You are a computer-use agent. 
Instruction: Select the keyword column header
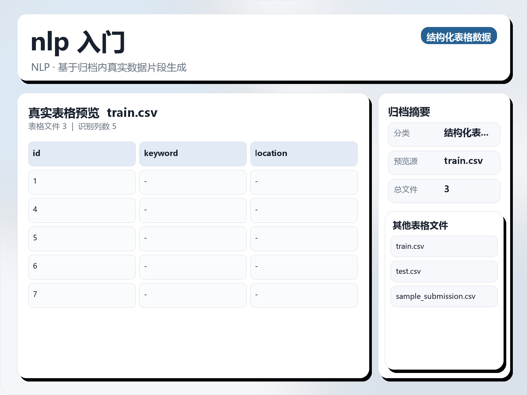point(193,153)
